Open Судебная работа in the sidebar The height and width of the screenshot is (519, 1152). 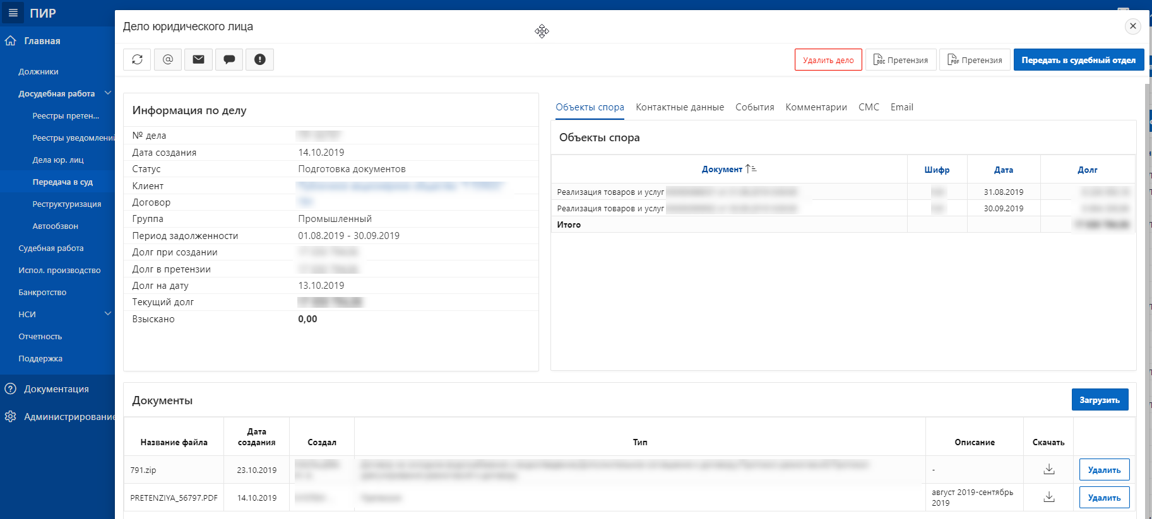pos(51,248)
